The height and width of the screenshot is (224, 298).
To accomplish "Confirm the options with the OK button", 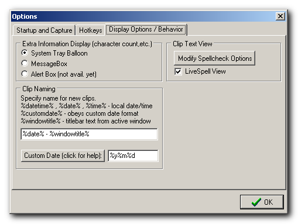I will point(262,202).
